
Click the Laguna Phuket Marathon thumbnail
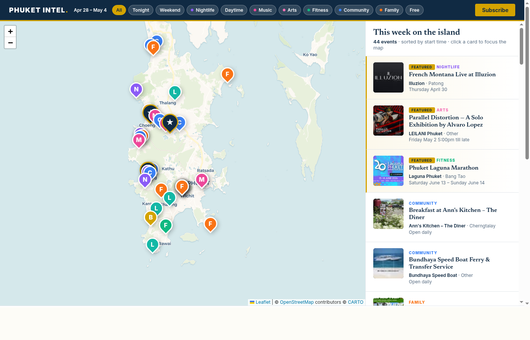click(388, 171)
